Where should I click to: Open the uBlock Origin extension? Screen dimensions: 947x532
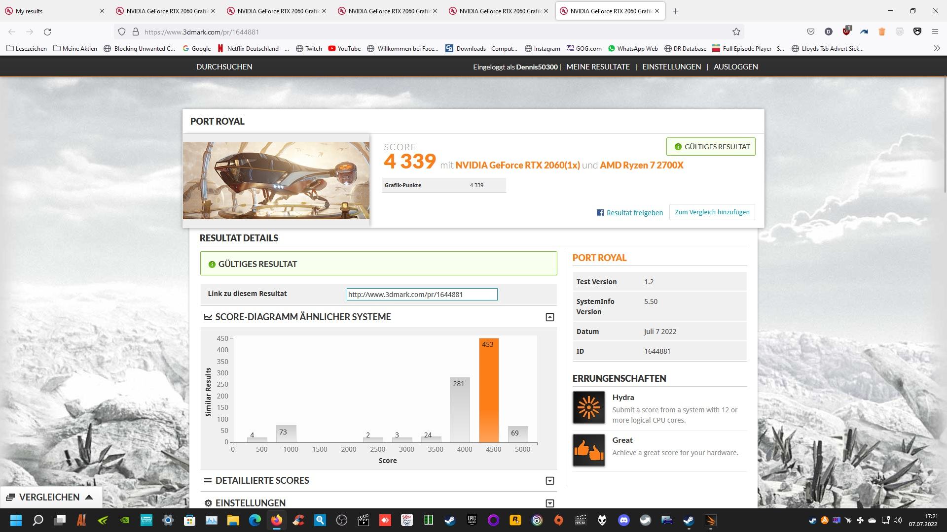click(846, 32)
